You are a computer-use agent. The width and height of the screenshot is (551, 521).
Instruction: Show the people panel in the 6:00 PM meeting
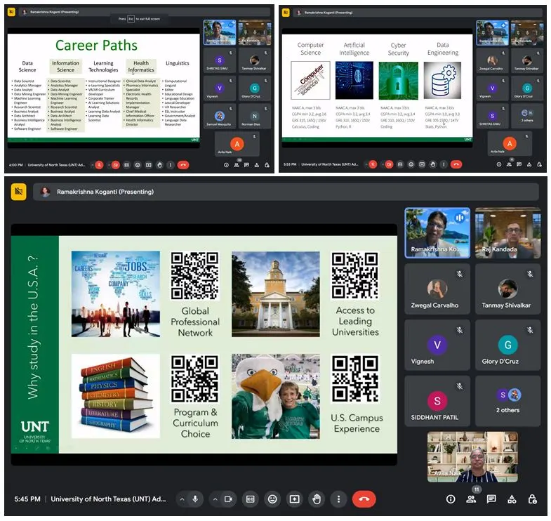[237, 165]
